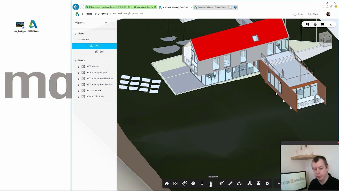Image resolution: width=339 pixels, height=191 pixels.
Task: Open sheet A001 - Title Sheet
Action: click(x=95, y=97)
